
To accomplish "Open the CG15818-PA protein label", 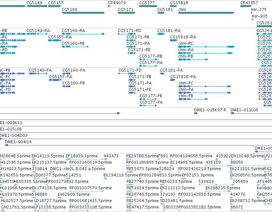I will coord(183,77).
